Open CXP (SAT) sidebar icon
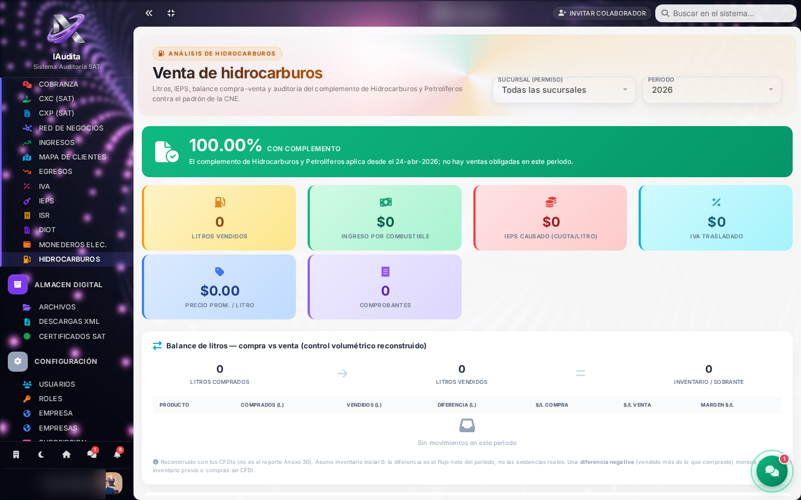 pos(27,113)
